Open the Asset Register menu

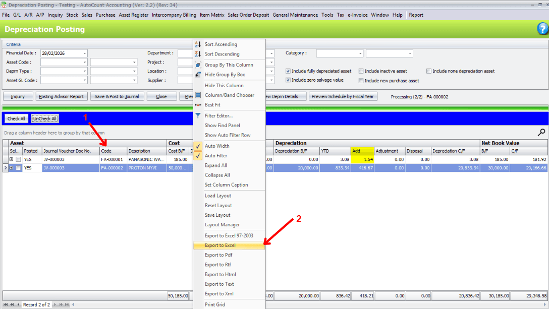click(134, 15)
